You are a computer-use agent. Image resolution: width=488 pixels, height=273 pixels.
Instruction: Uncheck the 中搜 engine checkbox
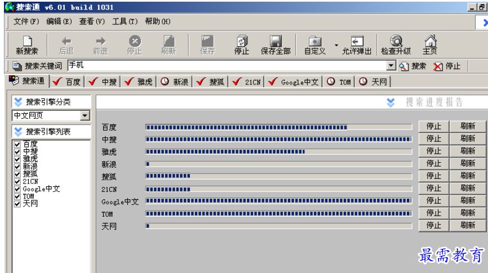click(x=17, y=152)
